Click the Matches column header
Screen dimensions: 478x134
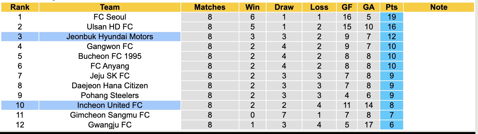coord(210,7)
